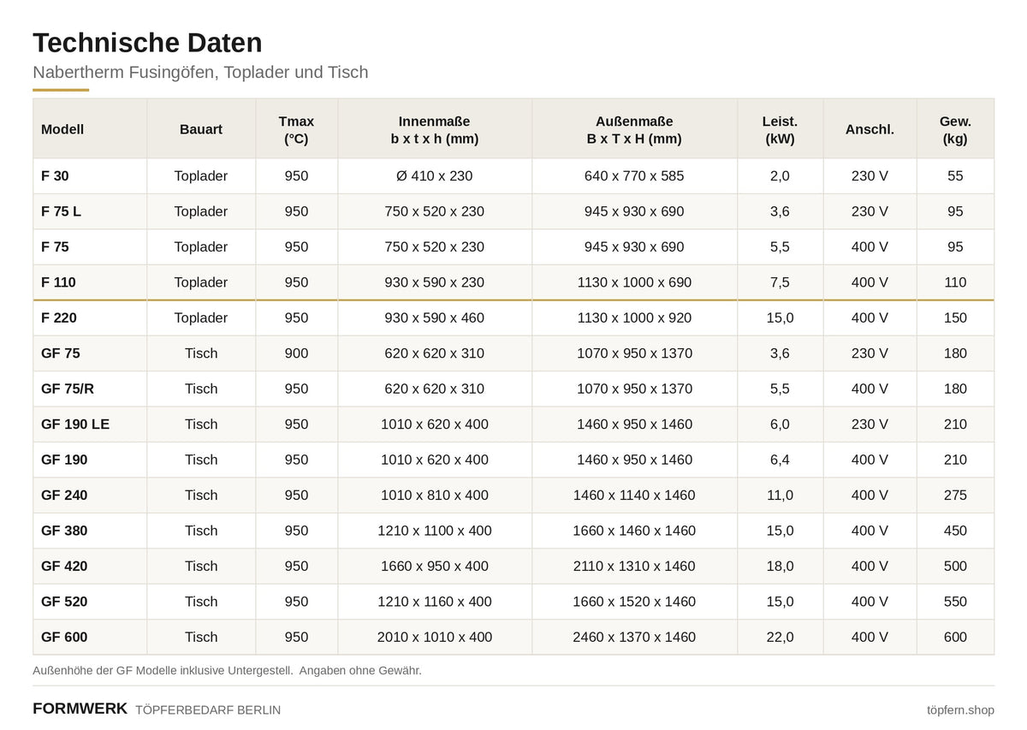Click the Außenmaße column header
Screen dimensions: 1027x730
point(634,129)
